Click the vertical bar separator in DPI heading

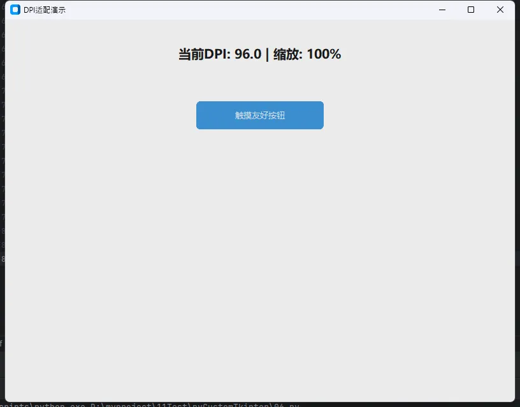click(267, 55)
